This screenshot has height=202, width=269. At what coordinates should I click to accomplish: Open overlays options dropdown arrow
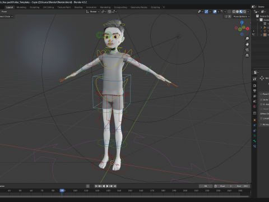pyautogui.click(x=218, y=12)
